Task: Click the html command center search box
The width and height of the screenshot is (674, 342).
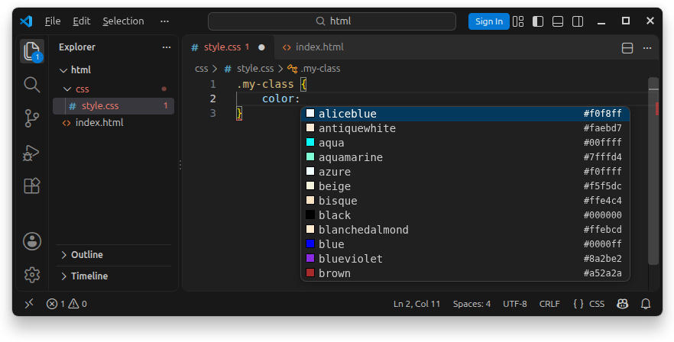Action: (332, 21)
